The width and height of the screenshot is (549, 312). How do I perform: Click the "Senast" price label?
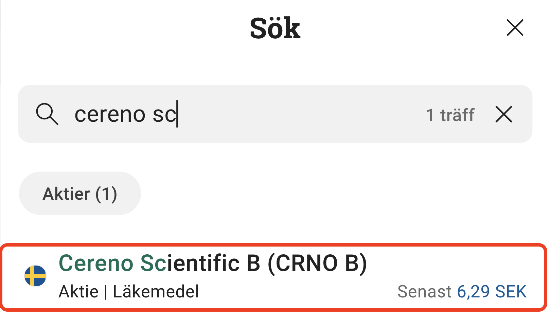424,292
